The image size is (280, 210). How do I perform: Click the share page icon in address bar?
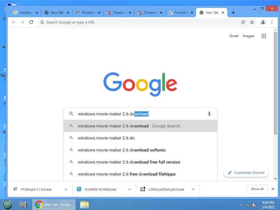point(243,22)
